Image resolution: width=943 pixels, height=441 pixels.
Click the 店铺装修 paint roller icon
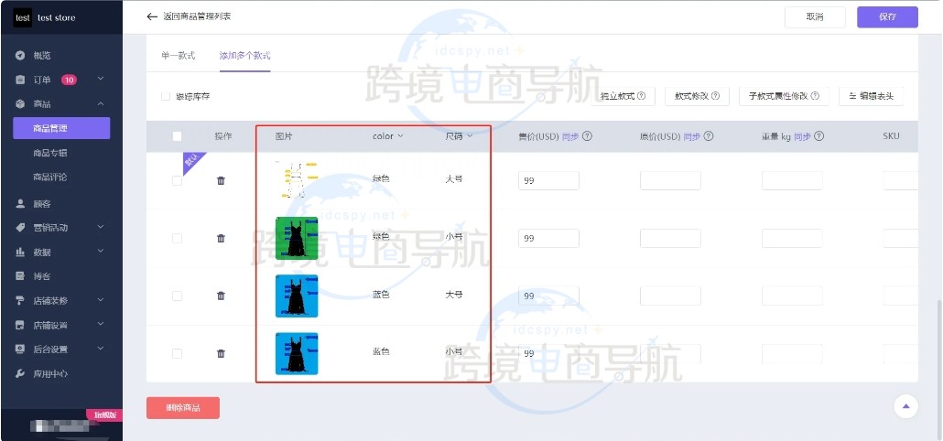(20, 300)
